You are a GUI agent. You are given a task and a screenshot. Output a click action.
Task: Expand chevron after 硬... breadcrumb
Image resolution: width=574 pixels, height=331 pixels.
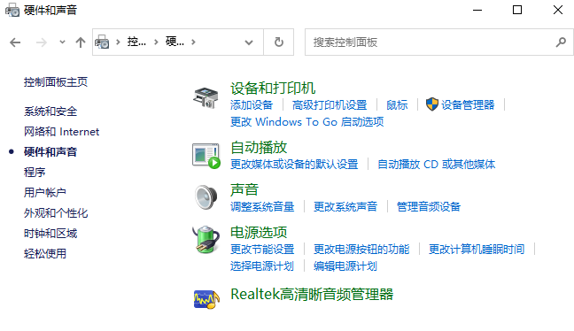pos(193,42)
